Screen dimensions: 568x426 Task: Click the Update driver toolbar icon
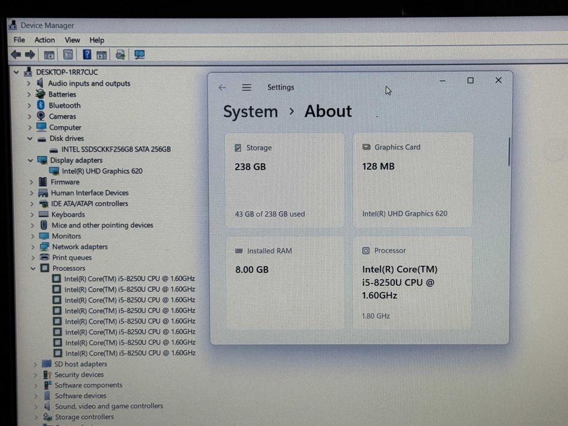121,55
